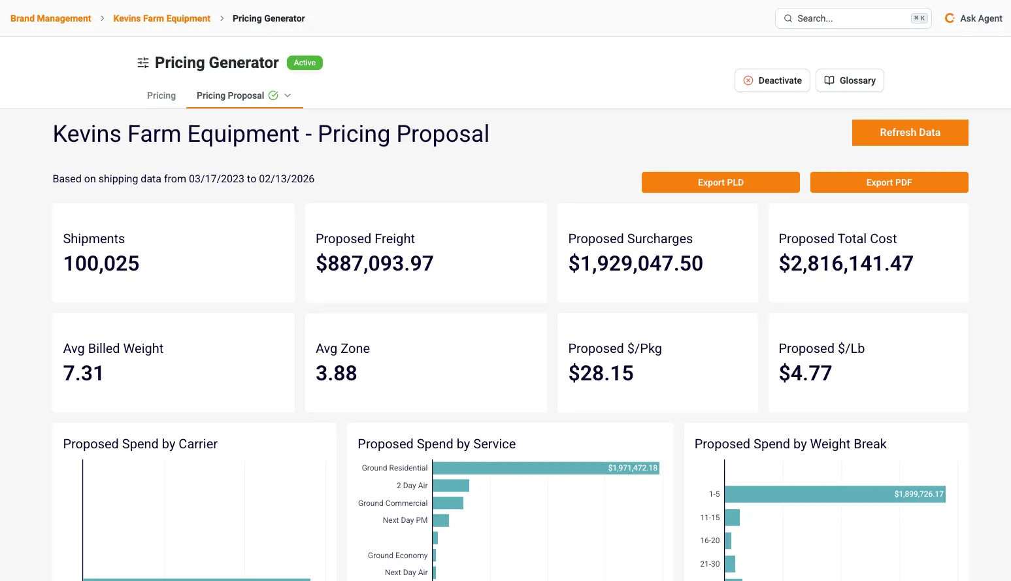Viewport: 1011px width, 581px height.
Task: Go to Kevins Farm Equipment breadcrumb
Action: pyautogui.click(x=161, y=18)
